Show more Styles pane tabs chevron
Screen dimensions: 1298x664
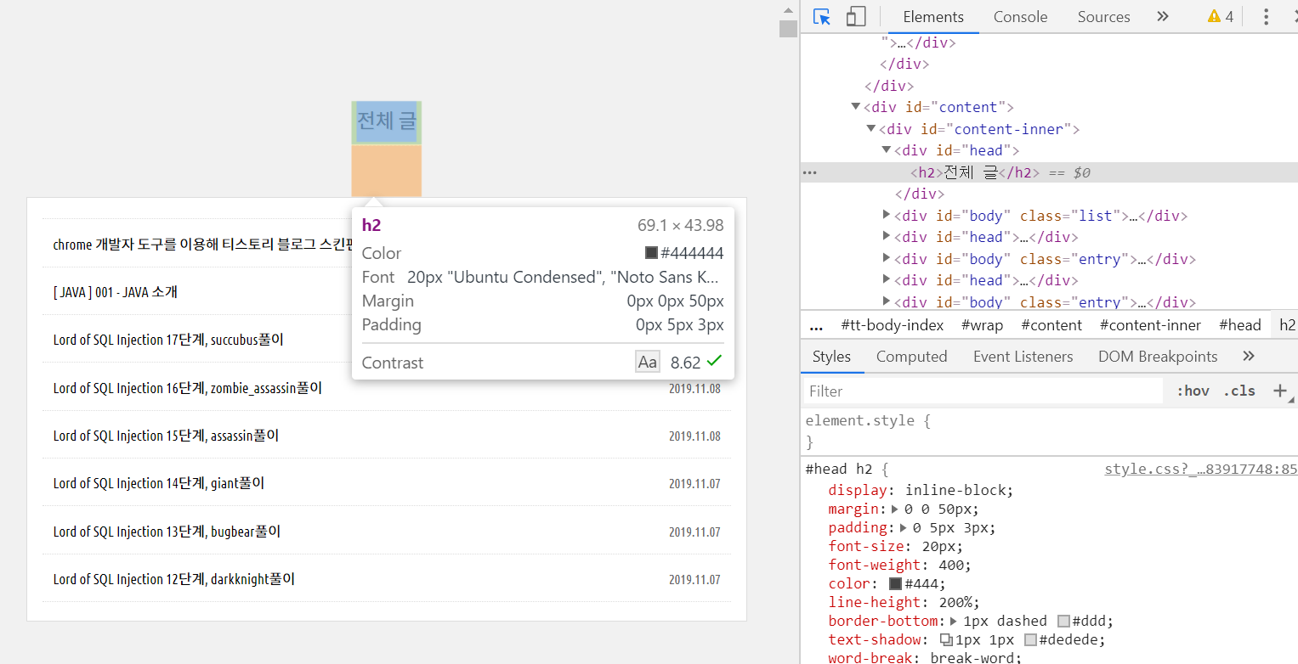point(1249,356)
